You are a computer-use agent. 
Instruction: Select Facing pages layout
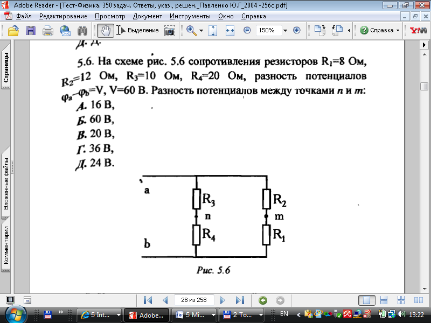419,300
